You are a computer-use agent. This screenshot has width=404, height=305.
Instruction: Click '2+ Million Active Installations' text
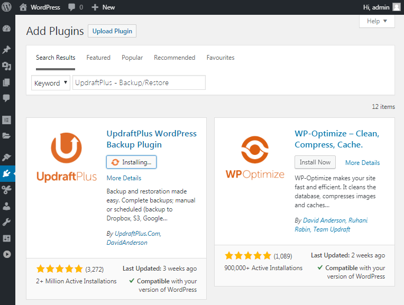click(76, 281)
